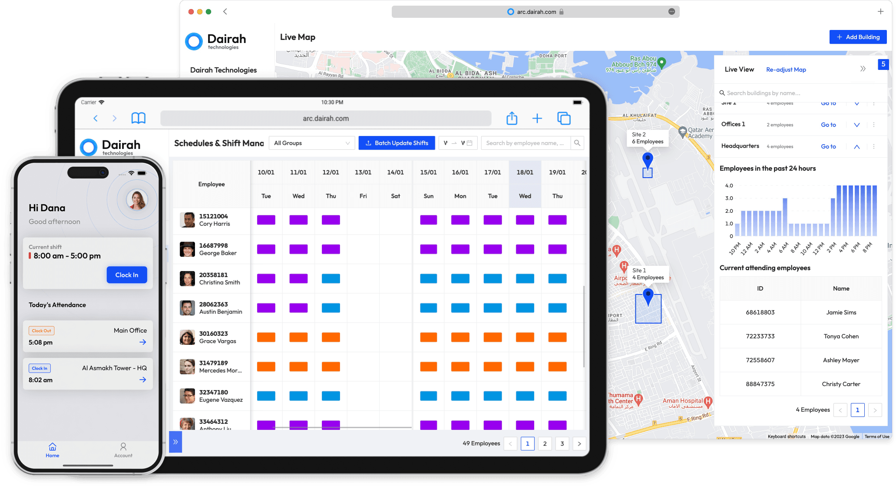Image resolution: width=896 pixels, height=486 pixels.
Task: Click the tablet browser forward arrow
Action: click(x=115, y=118)
